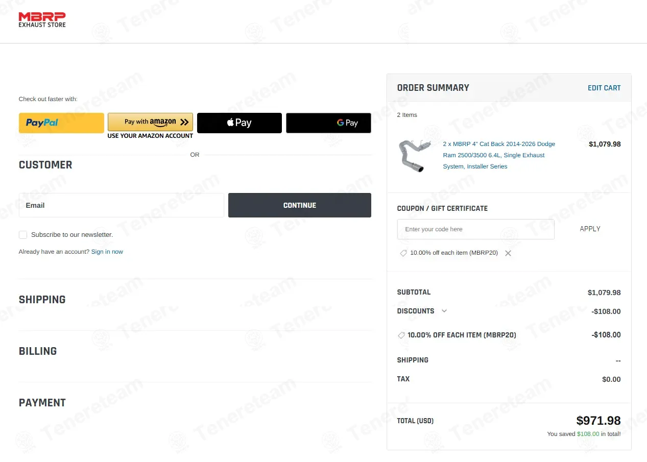Enable Subscribe to our newsletter checkbox

point(23,235)
